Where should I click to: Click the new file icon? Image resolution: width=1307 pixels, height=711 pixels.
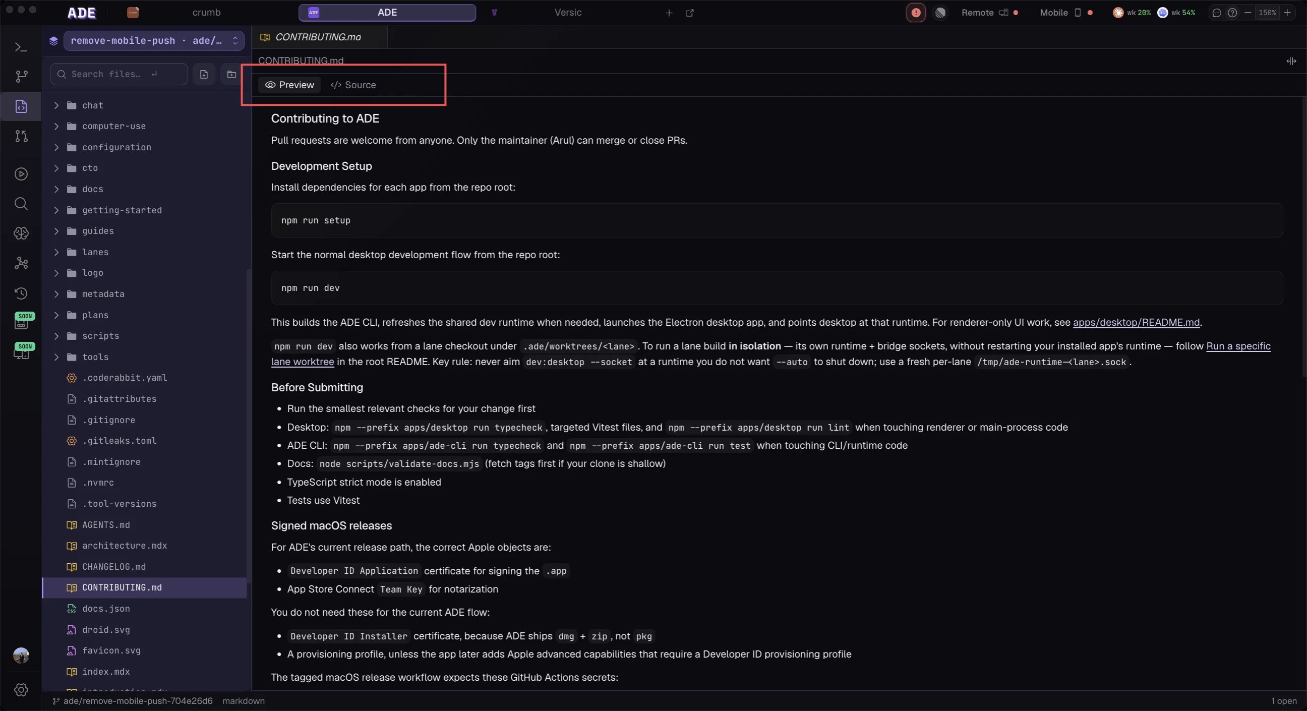[204, 75]
